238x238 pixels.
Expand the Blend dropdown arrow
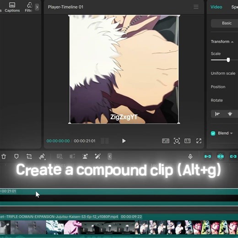232,133
